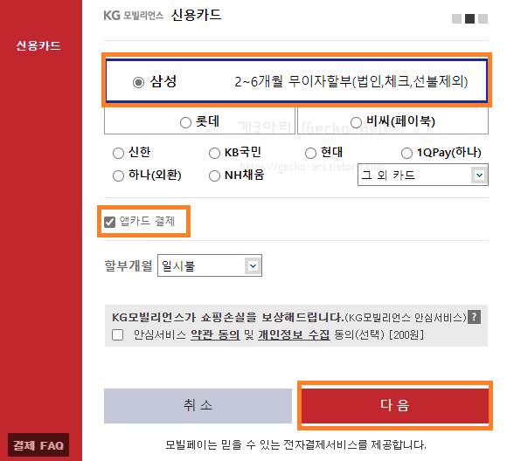
Task: Select NH채움 card radio button
Action: 214,175
